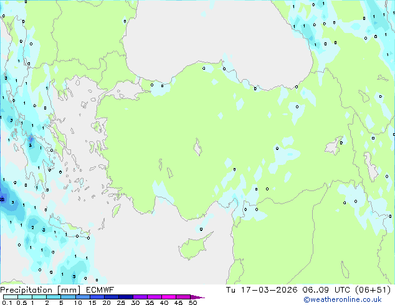Click the "(06+51)" forecast offset text
395x305 pixels.
(x=373, y=290)
